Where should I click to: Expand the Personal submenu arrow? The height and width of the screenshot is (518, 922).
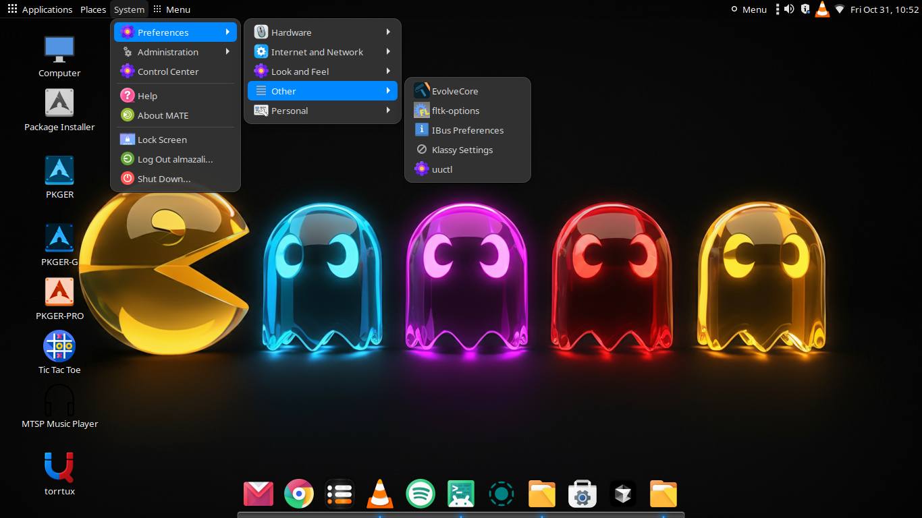pos(389,111)
